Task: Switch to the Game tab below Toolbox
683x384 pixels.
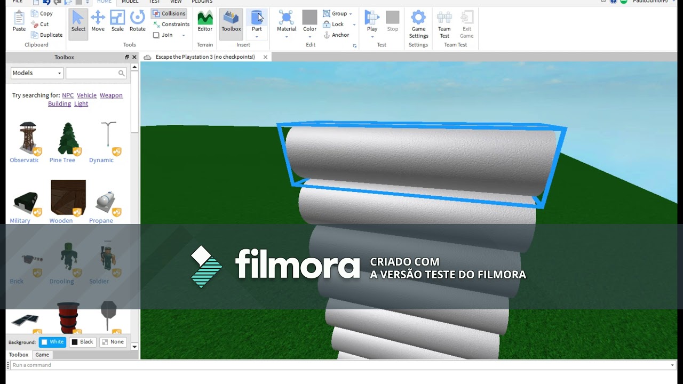Action: click(42, 355)
